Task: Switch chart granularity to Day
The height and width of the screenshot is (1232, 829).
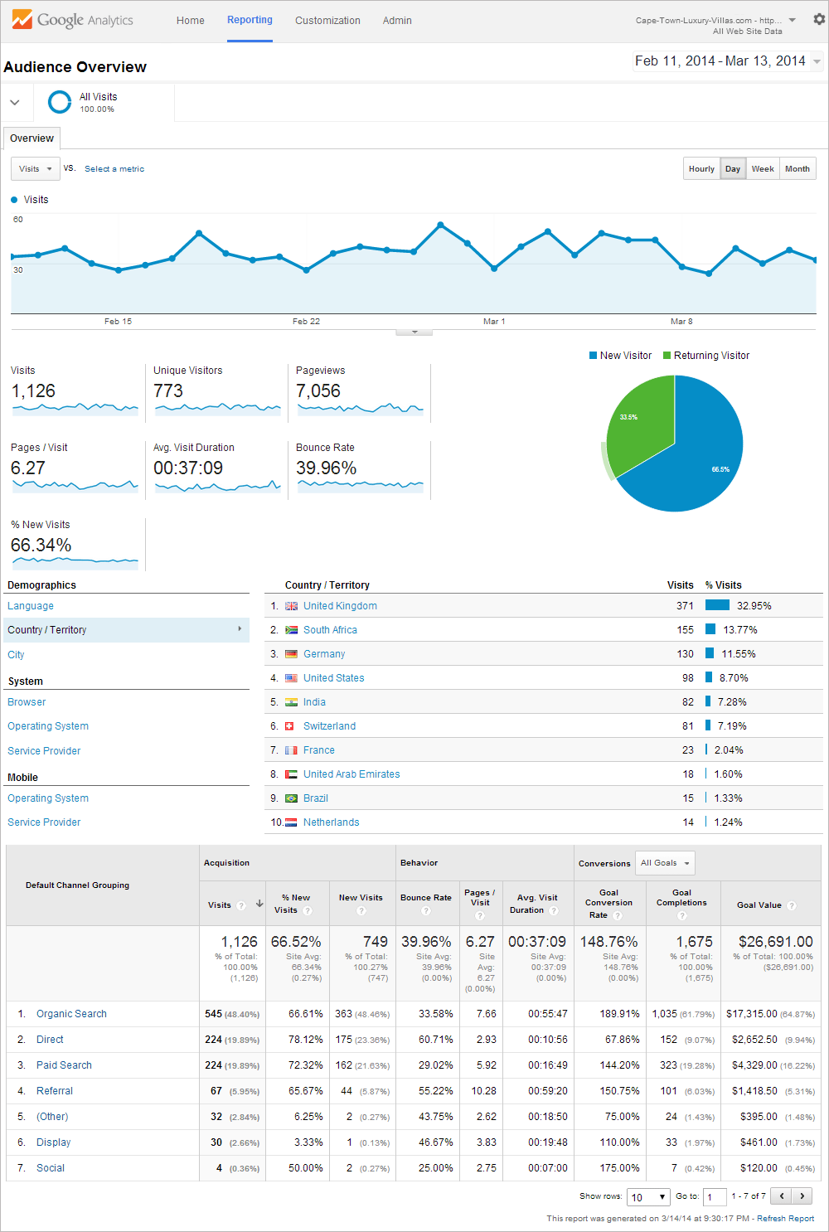Action: (x=733, y=168)
